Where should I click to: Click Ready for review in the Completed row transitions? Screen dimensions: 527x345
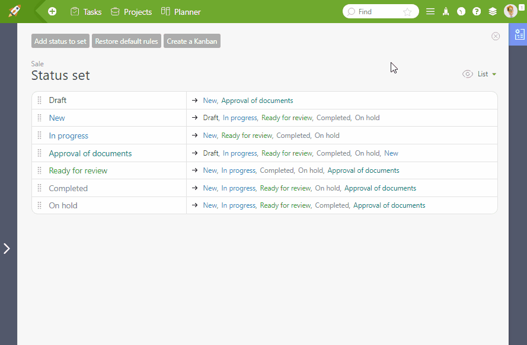[285, 188]
